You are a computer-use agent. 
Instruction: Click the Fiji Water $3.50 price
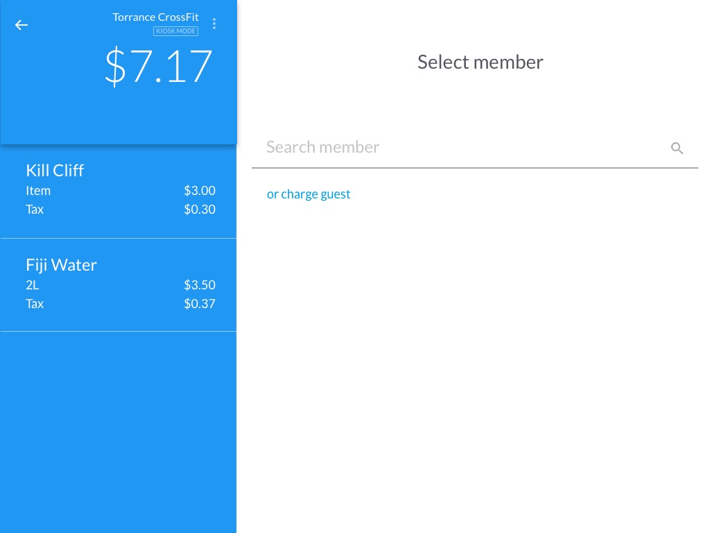coord(200,285)
